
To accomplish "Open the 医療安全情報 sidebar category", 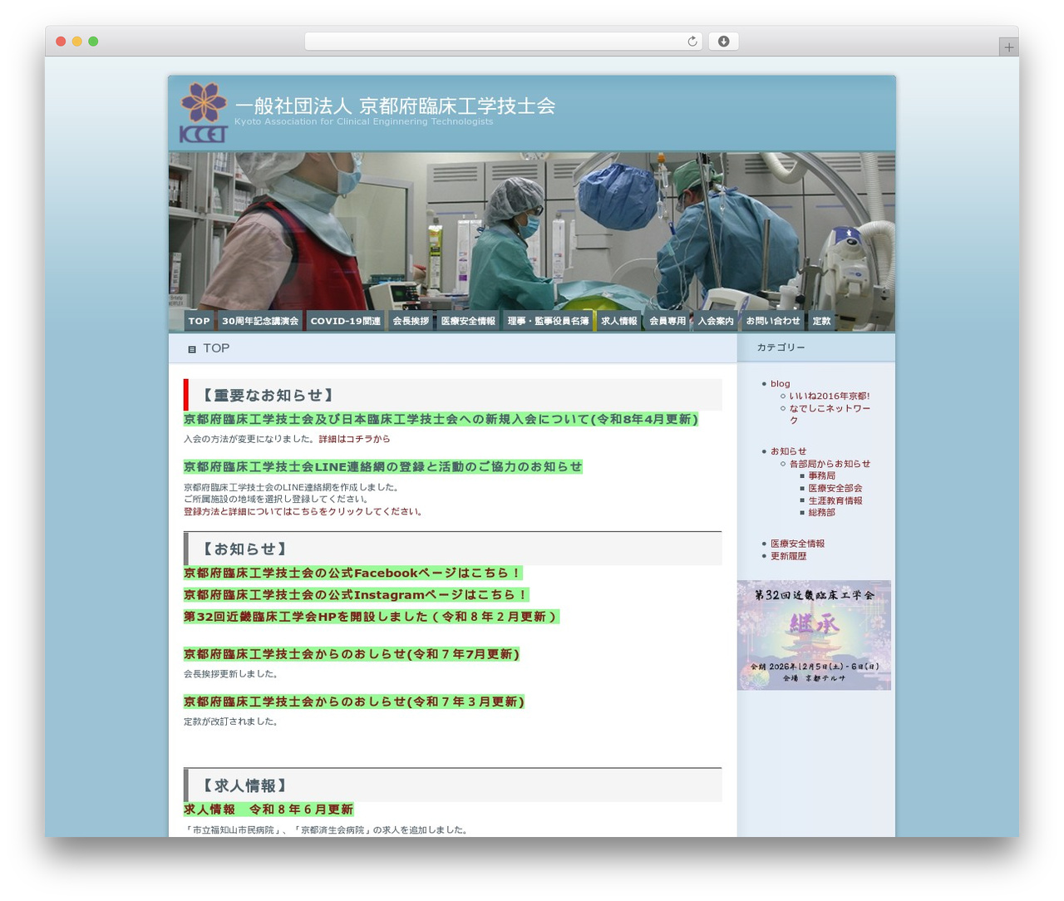I will (x=797, y=544).
